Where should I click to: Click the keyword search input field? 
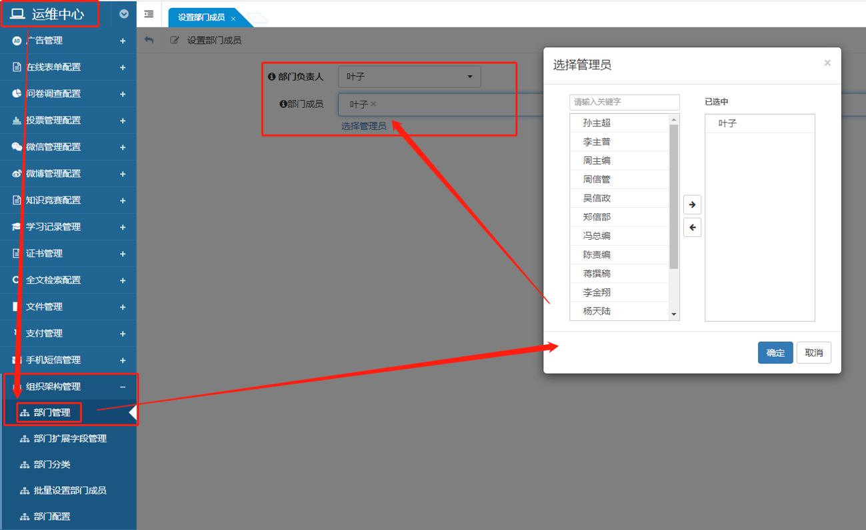point(625,102)
